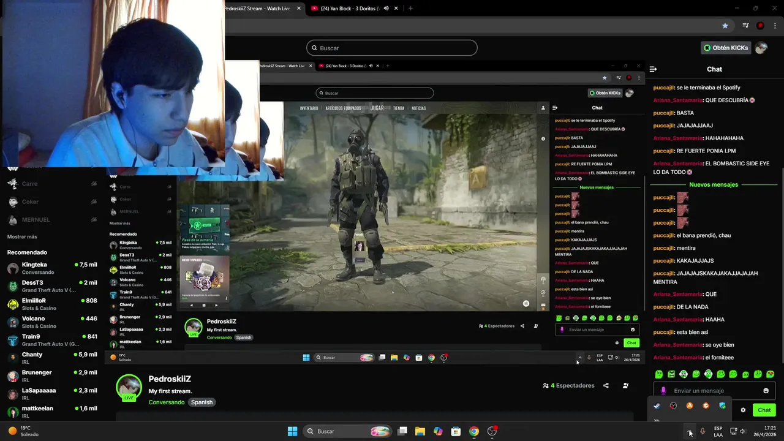
Task: Send message with green Chat button
Action: [764, 410]
